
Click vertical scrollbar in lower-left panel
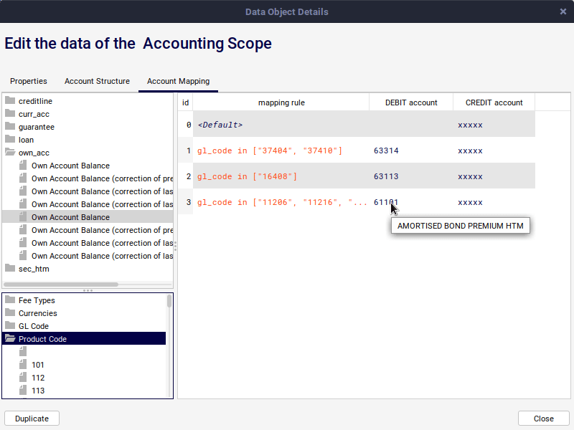click(x=169, y=301)
